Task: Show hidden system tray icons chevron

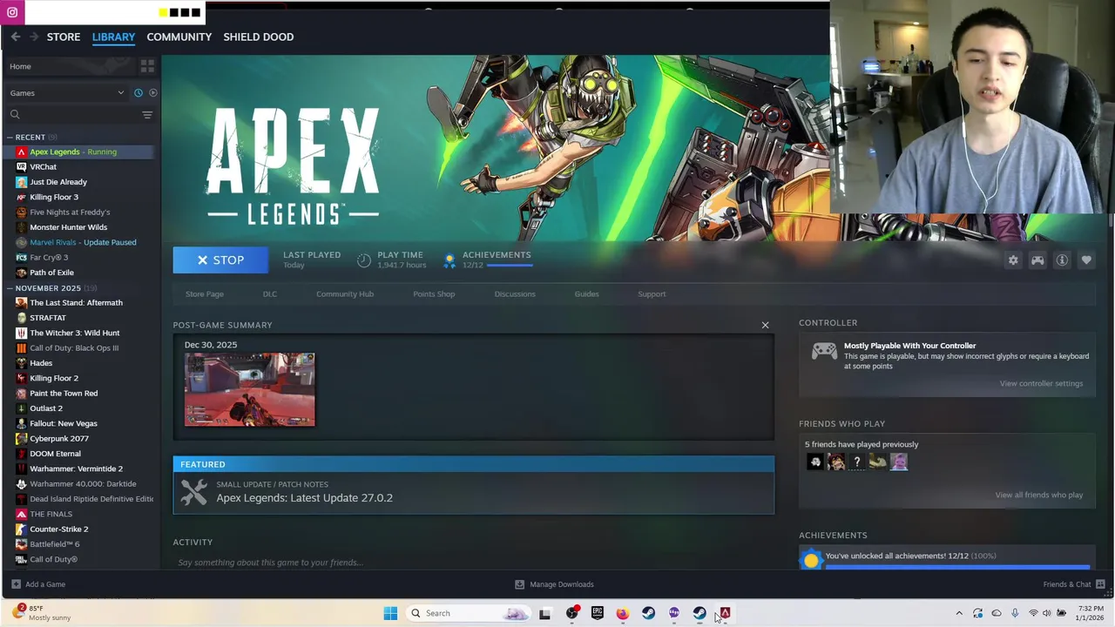Action: pyautogui.click(x=959, y=613)
